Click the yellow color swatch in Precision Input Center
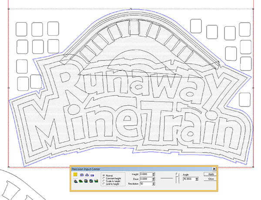Image resolution: width=261 pixels, height=200 pixels. (x=75, y=174)
